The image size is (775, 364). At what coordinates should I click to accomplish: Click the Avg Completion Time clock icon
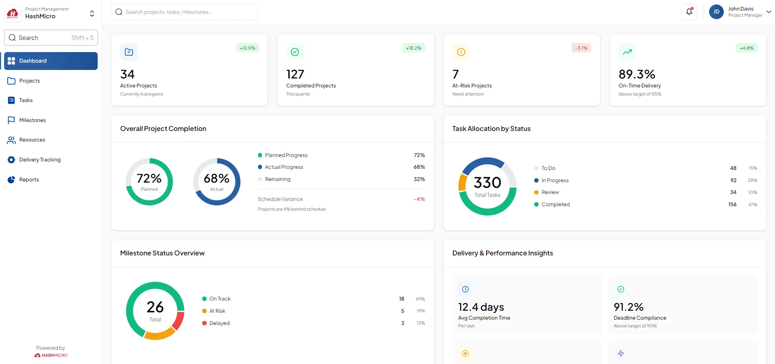[465, 289]
